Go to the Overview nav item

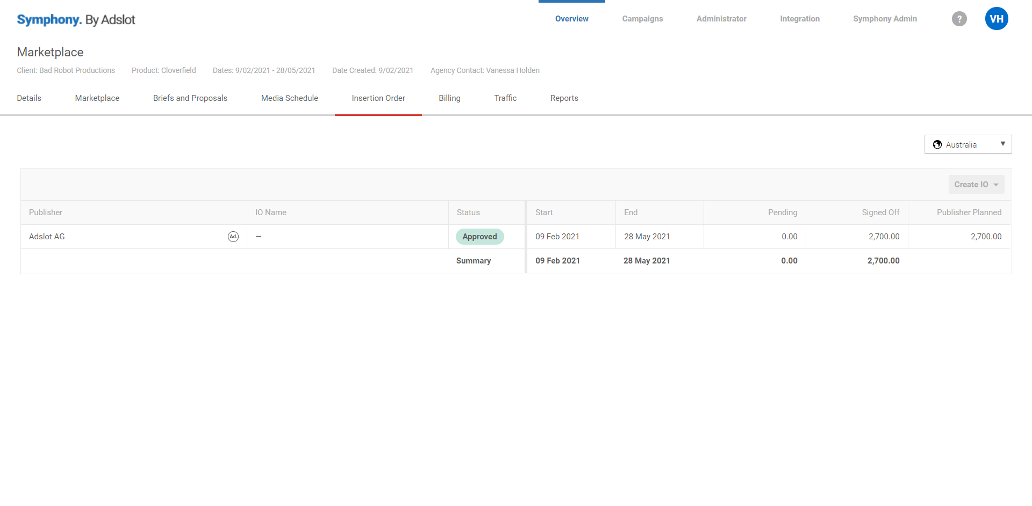tap(572, 19)
